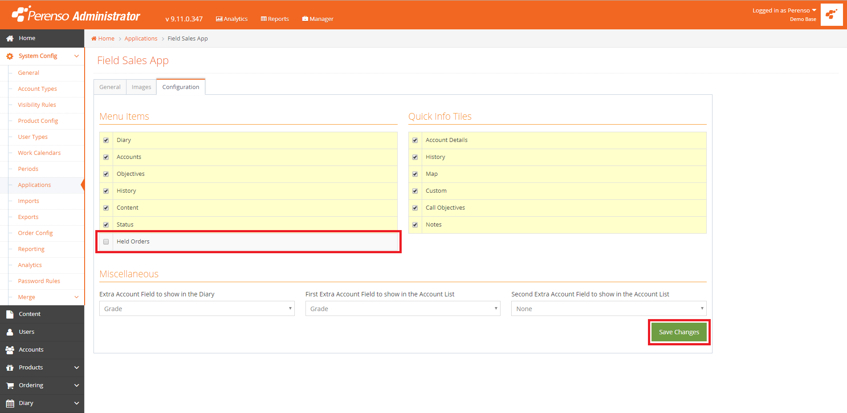The height and width of the screenshot is (413, 847).
Task: Open Account Types in sidebar
Action: (x=37, y=89)
